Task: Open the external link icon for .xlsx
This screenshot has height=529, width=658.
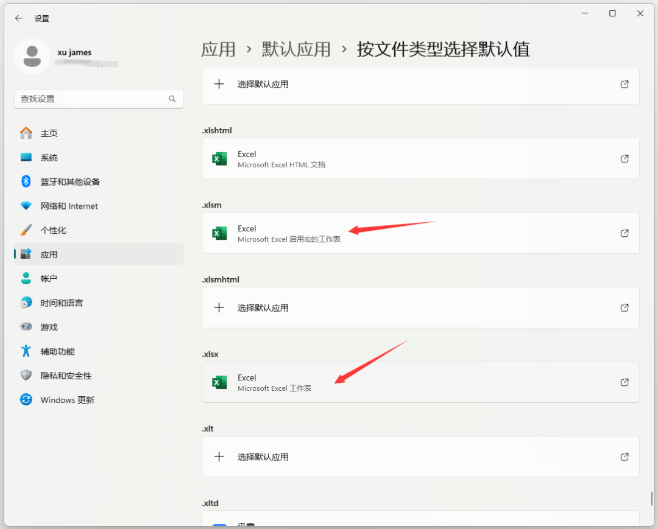Action: tap(624, 382)
